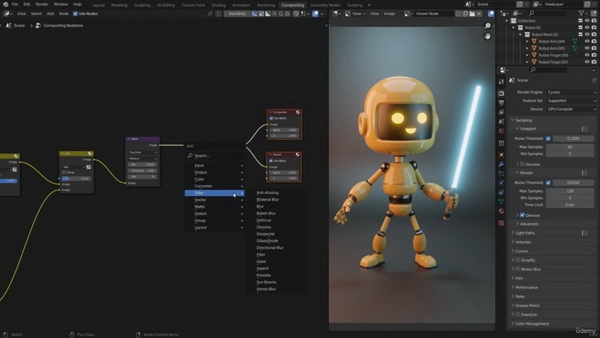Open the Modifiers wrench tab icon

click(x=501, y=164)
